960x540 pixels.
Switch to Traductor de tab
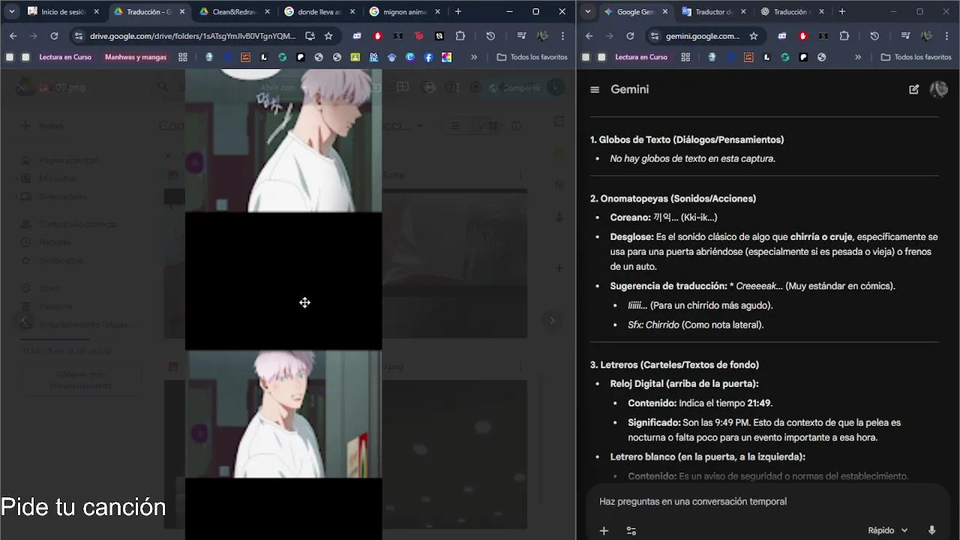(712, 12)
